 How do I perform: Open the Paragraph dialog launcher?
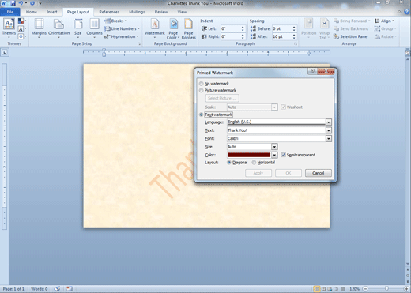(296, 44)
